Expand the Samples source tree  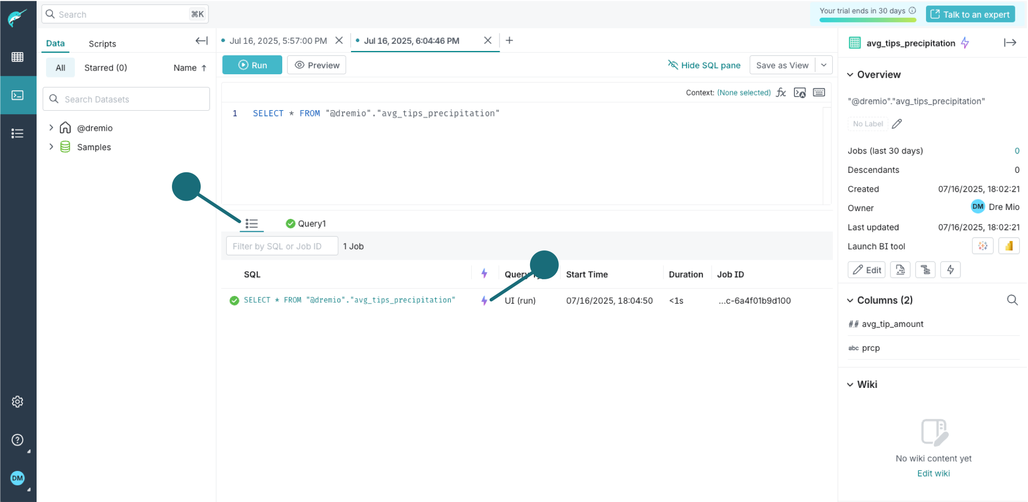pyautogui.click(x=50, y=147)
